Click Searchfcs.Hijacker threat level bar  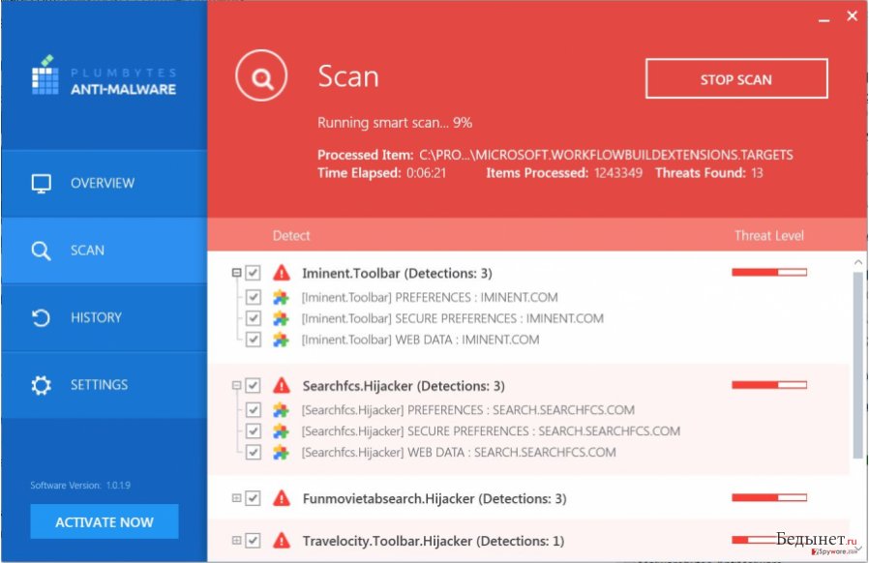click(769, 385)
